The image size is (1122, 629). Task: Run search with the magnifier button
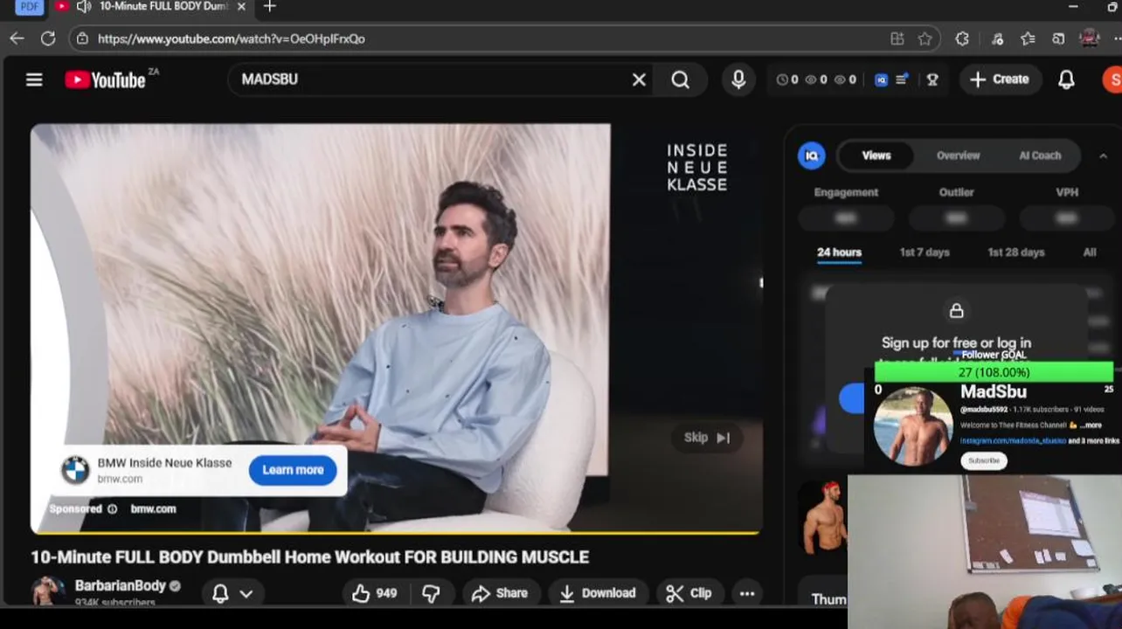pos(681,79)
